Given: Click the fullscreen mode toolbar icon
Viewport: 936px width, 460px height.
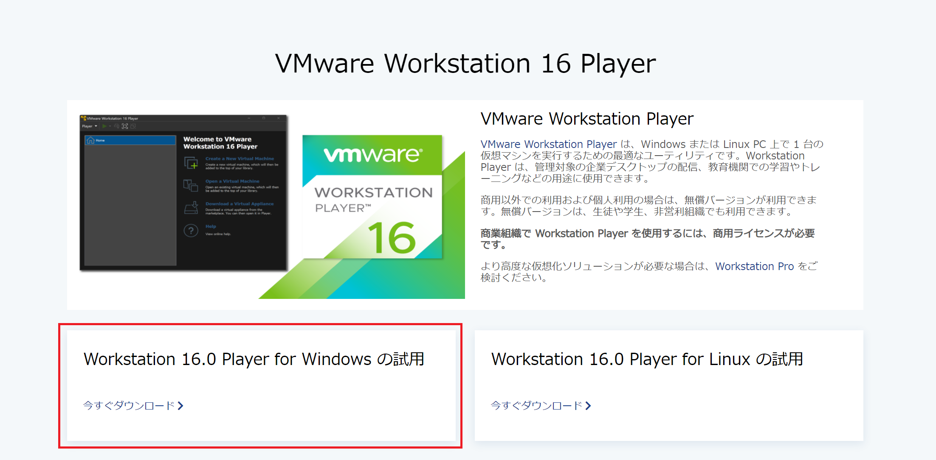Looking at the screenshot, I should (125, 126).
